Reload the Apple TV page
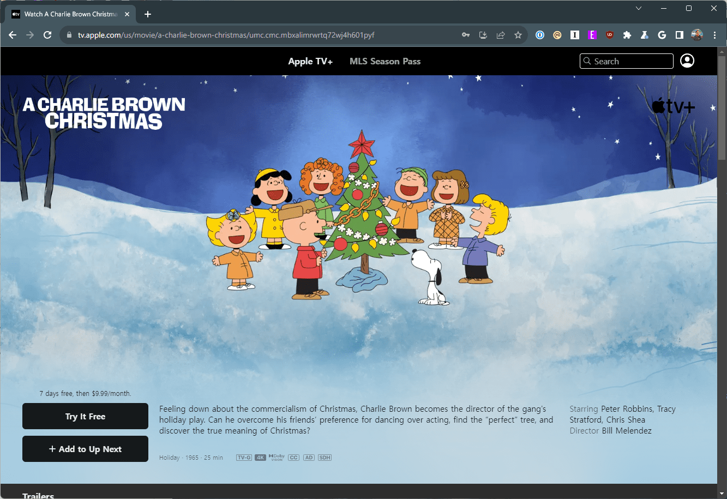This screenshot has height=499, width=727. pyautogui.click(x=47, y=35)
